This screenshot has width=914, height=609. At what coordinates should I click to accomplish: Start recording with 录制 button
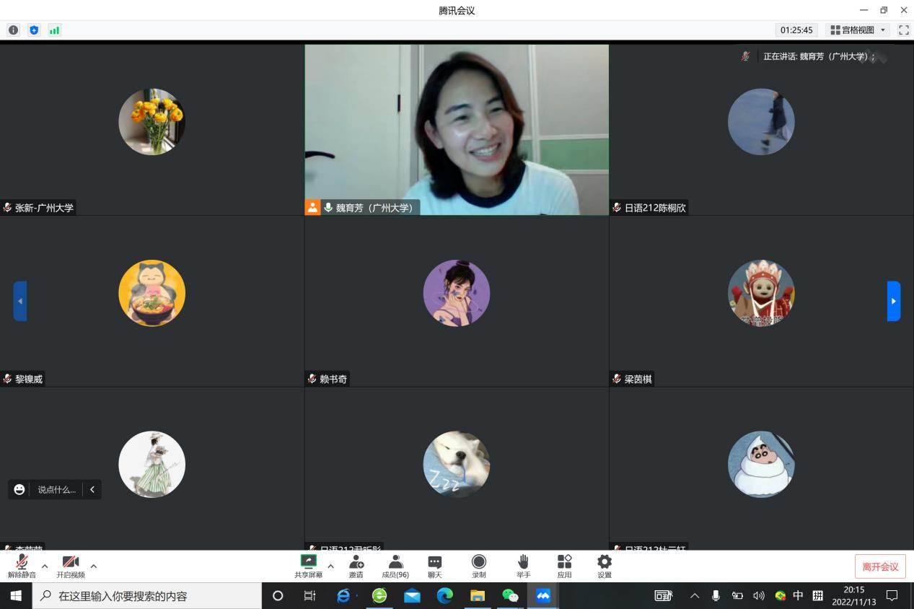coord(478,566)
